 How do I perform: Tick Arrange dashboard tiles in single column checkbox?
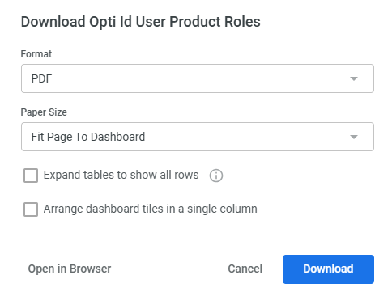point(31,209)
